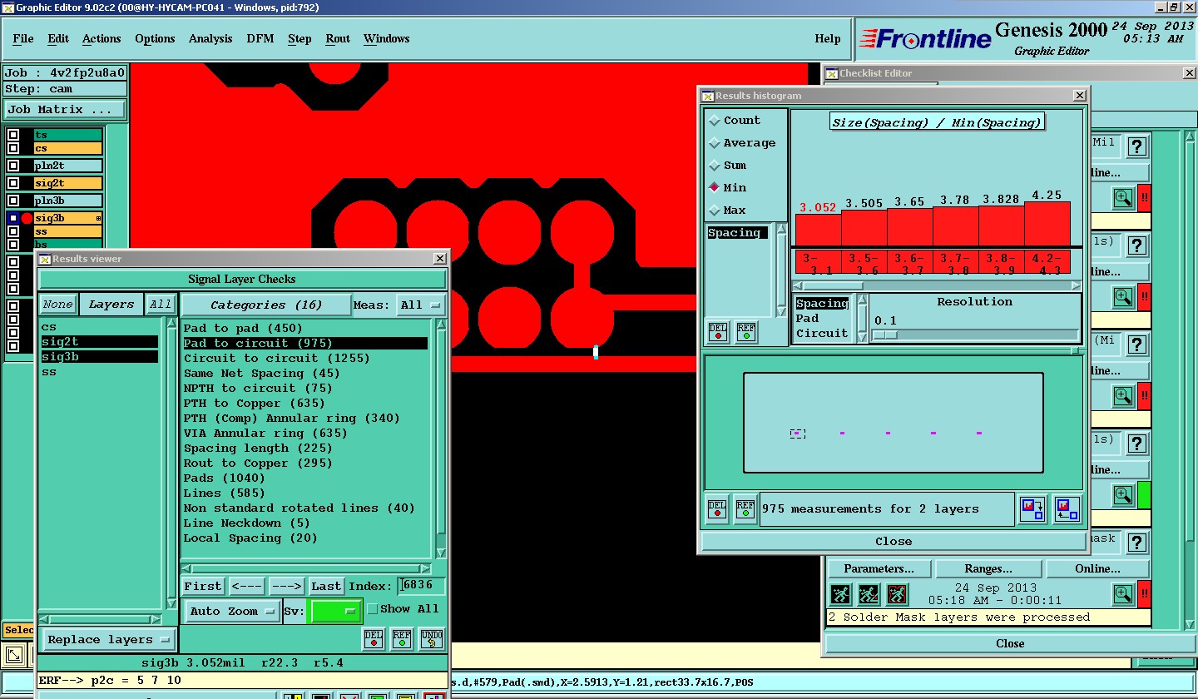Open Meas: All dropdown

coord(421,305)
